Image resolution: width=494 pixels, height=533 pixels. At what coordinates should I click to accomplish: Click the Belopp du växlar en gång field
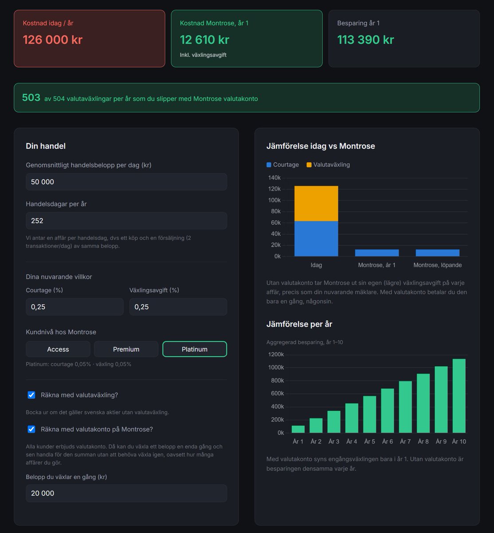126,493
